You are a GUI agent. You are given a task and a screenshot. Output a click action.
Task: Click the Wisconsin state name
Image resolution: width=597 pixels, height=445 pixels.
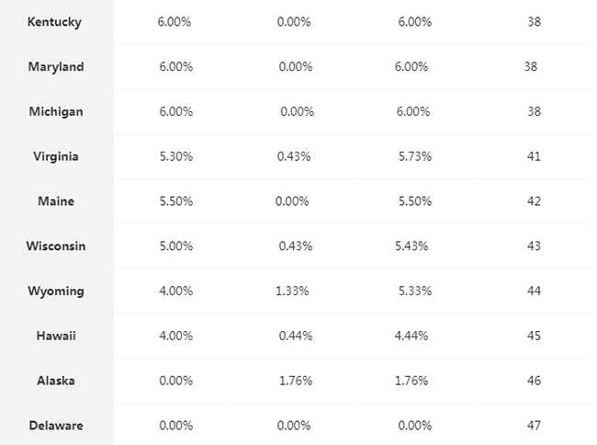point(56,246)
